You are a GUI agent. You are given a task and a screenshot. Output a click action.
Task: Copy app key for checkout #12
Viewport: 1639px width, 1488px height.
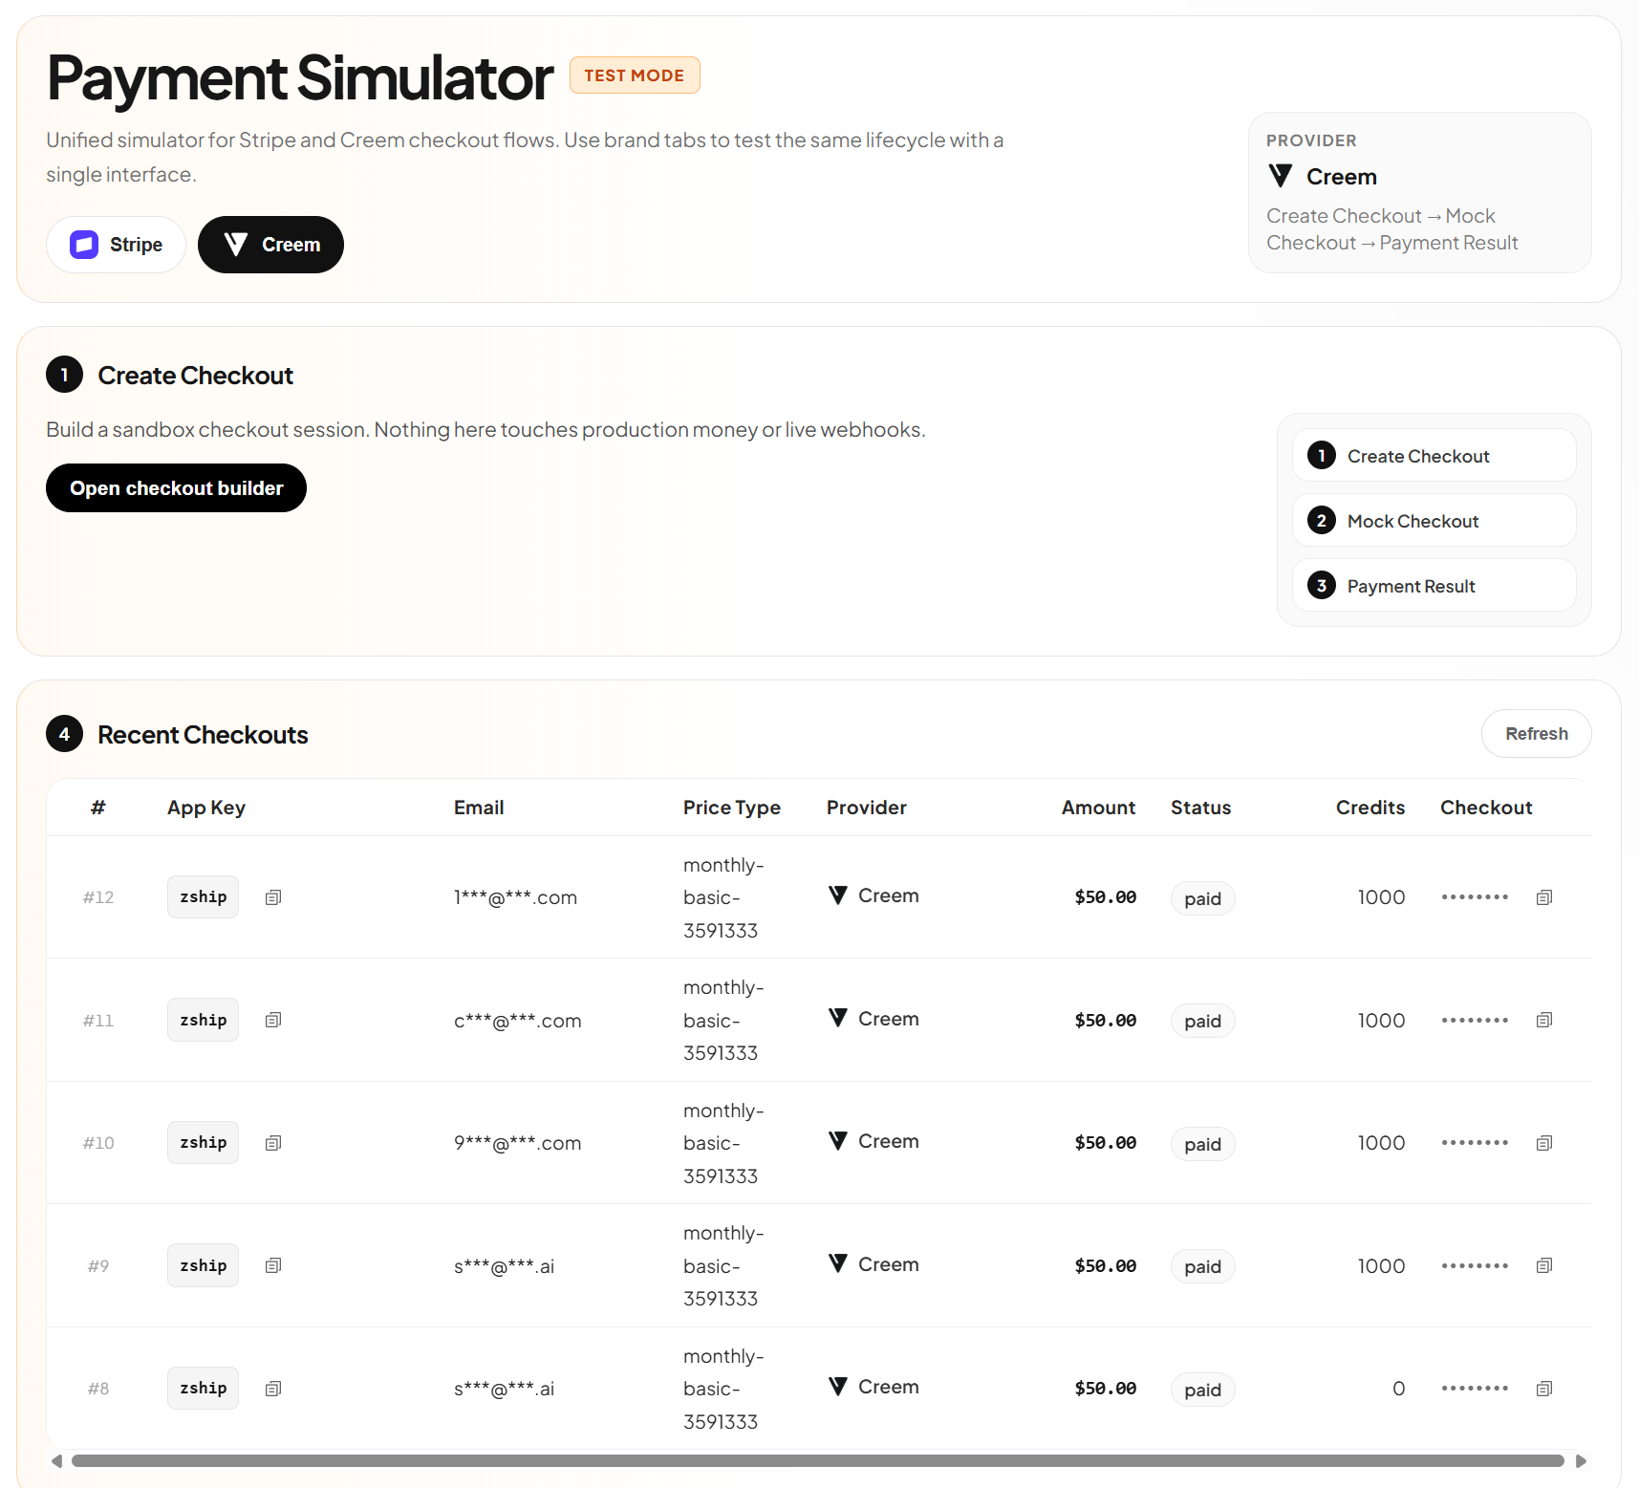(x=273, y=897)
